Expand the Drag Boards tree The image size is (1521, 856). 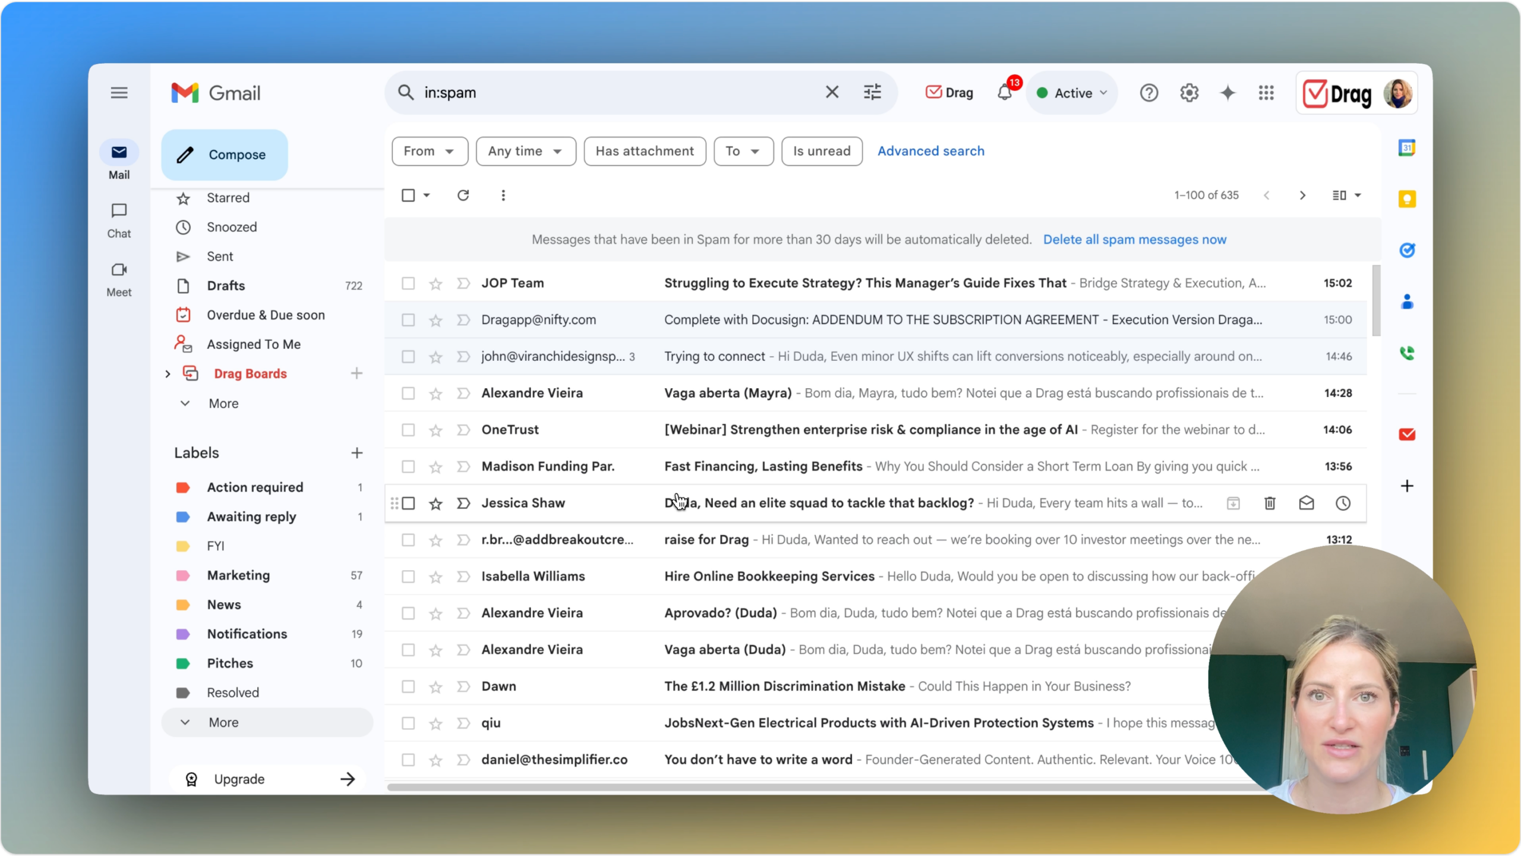[x=168, y=374]
